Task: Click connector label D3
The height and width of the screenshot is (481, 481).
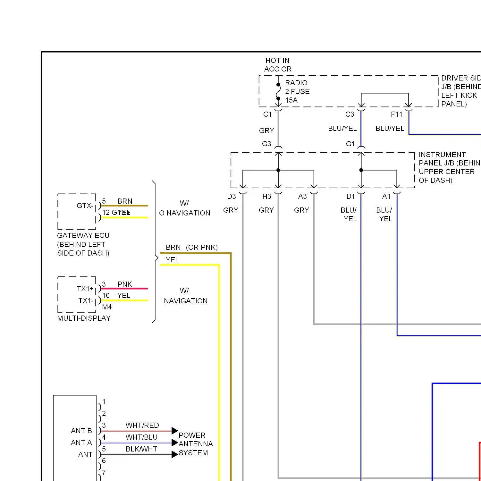Action: pos(232,197)
